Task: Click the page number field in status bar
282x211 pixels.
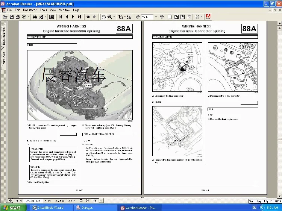Action: pos(33,200)
